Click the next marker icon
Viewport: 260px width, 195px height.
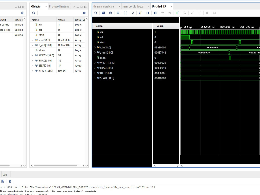point(192,13)
